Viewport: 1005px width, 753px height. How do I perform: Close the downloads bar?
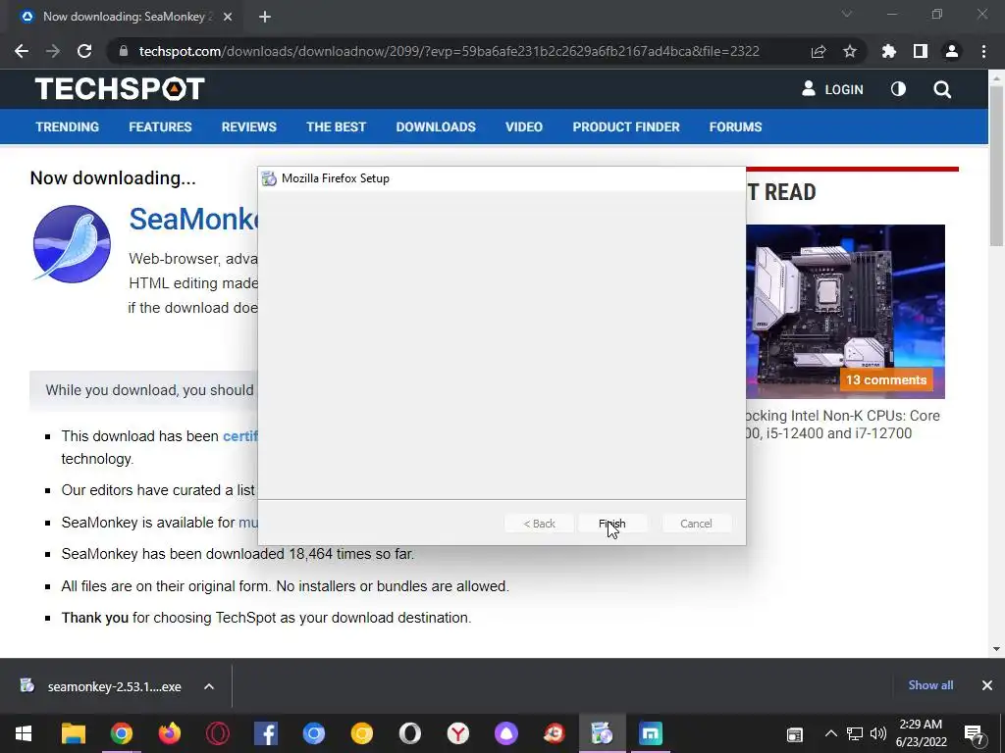(987, 685)
